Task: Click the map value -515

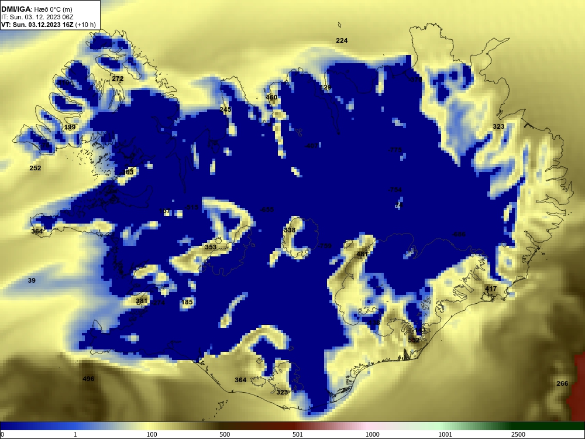Action: [191, 207]
